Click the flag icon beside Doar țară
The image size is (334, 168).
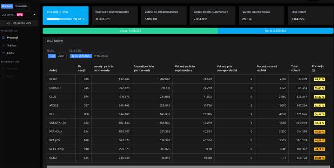(x=95, y=56)
